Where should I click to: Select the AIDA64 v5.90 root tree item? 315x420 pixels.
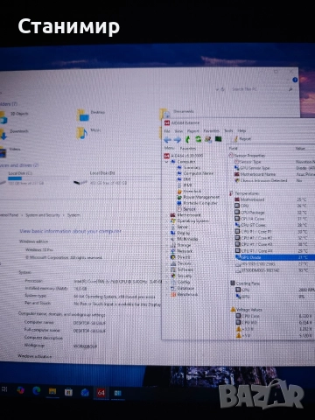click(x=184, y=156)
